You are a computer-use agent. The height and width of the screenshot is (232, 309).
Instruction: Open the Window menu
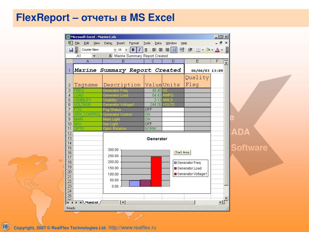coord(171,43)
